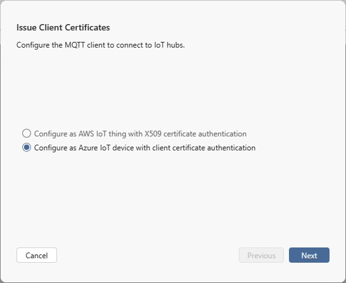This screenshot has width=346, height=283.
Task: Keep configuration as Azure IoT device
Action: (27, 147)
